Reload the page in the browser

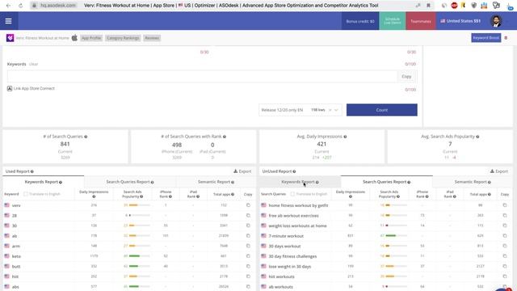20,6
